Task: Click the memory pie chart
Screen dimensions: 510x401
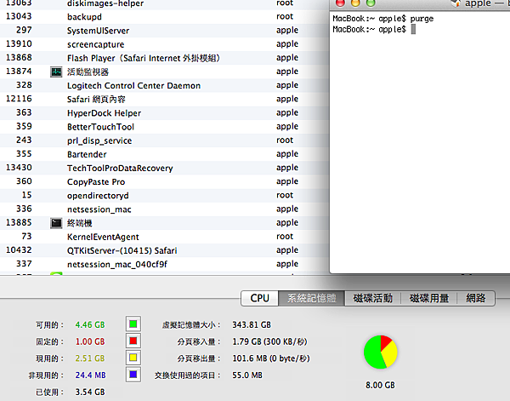Action: coord(381,352)
